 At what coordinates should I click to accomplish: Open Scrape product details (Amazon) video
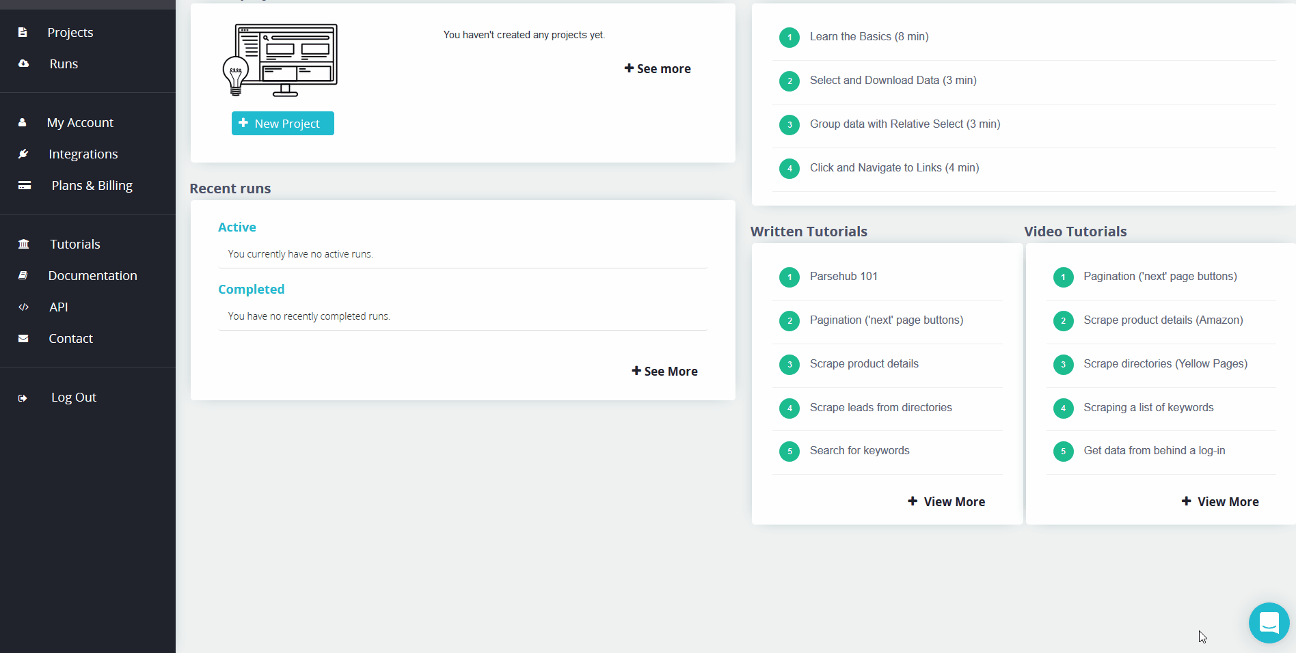(1163, 320)
